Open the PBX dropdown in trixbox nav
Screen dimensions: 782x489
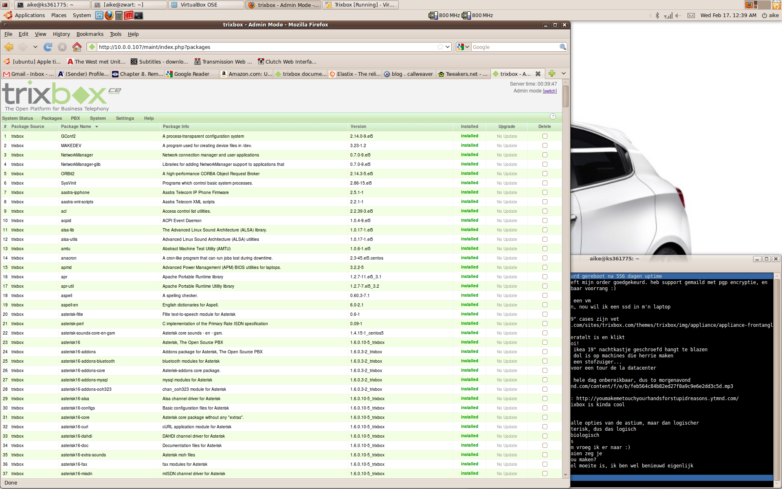tap(75, 118)
